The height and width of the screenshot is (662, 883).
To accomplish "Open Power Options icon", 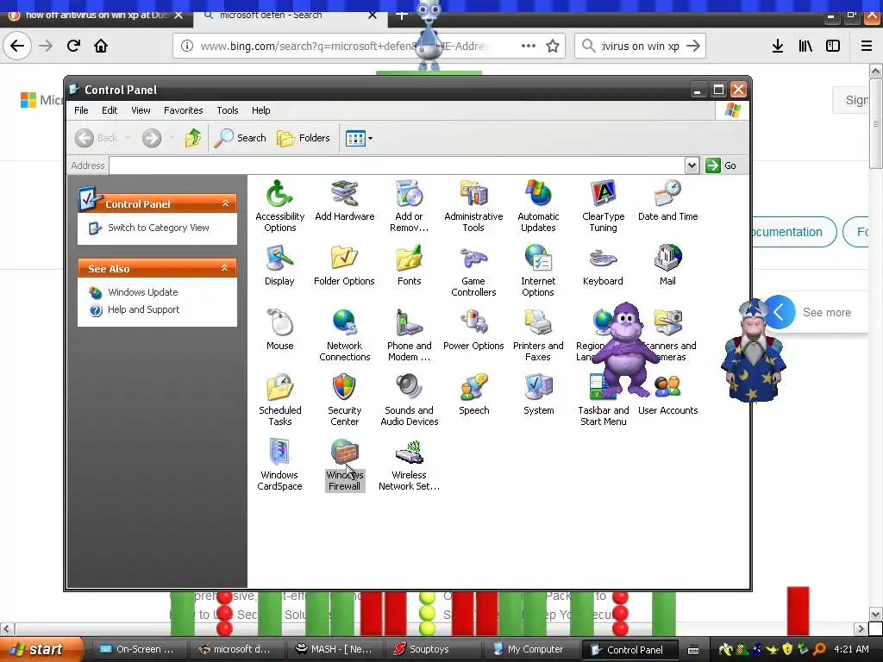I will point(473,330).
